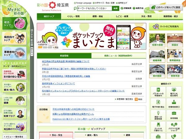This screenshot has width=186, height=139.
Task: Open the first news link dated 2月1日
Action: (66, 61)
